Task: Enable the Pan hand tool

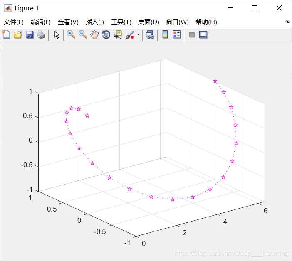Action: (94, 34)
